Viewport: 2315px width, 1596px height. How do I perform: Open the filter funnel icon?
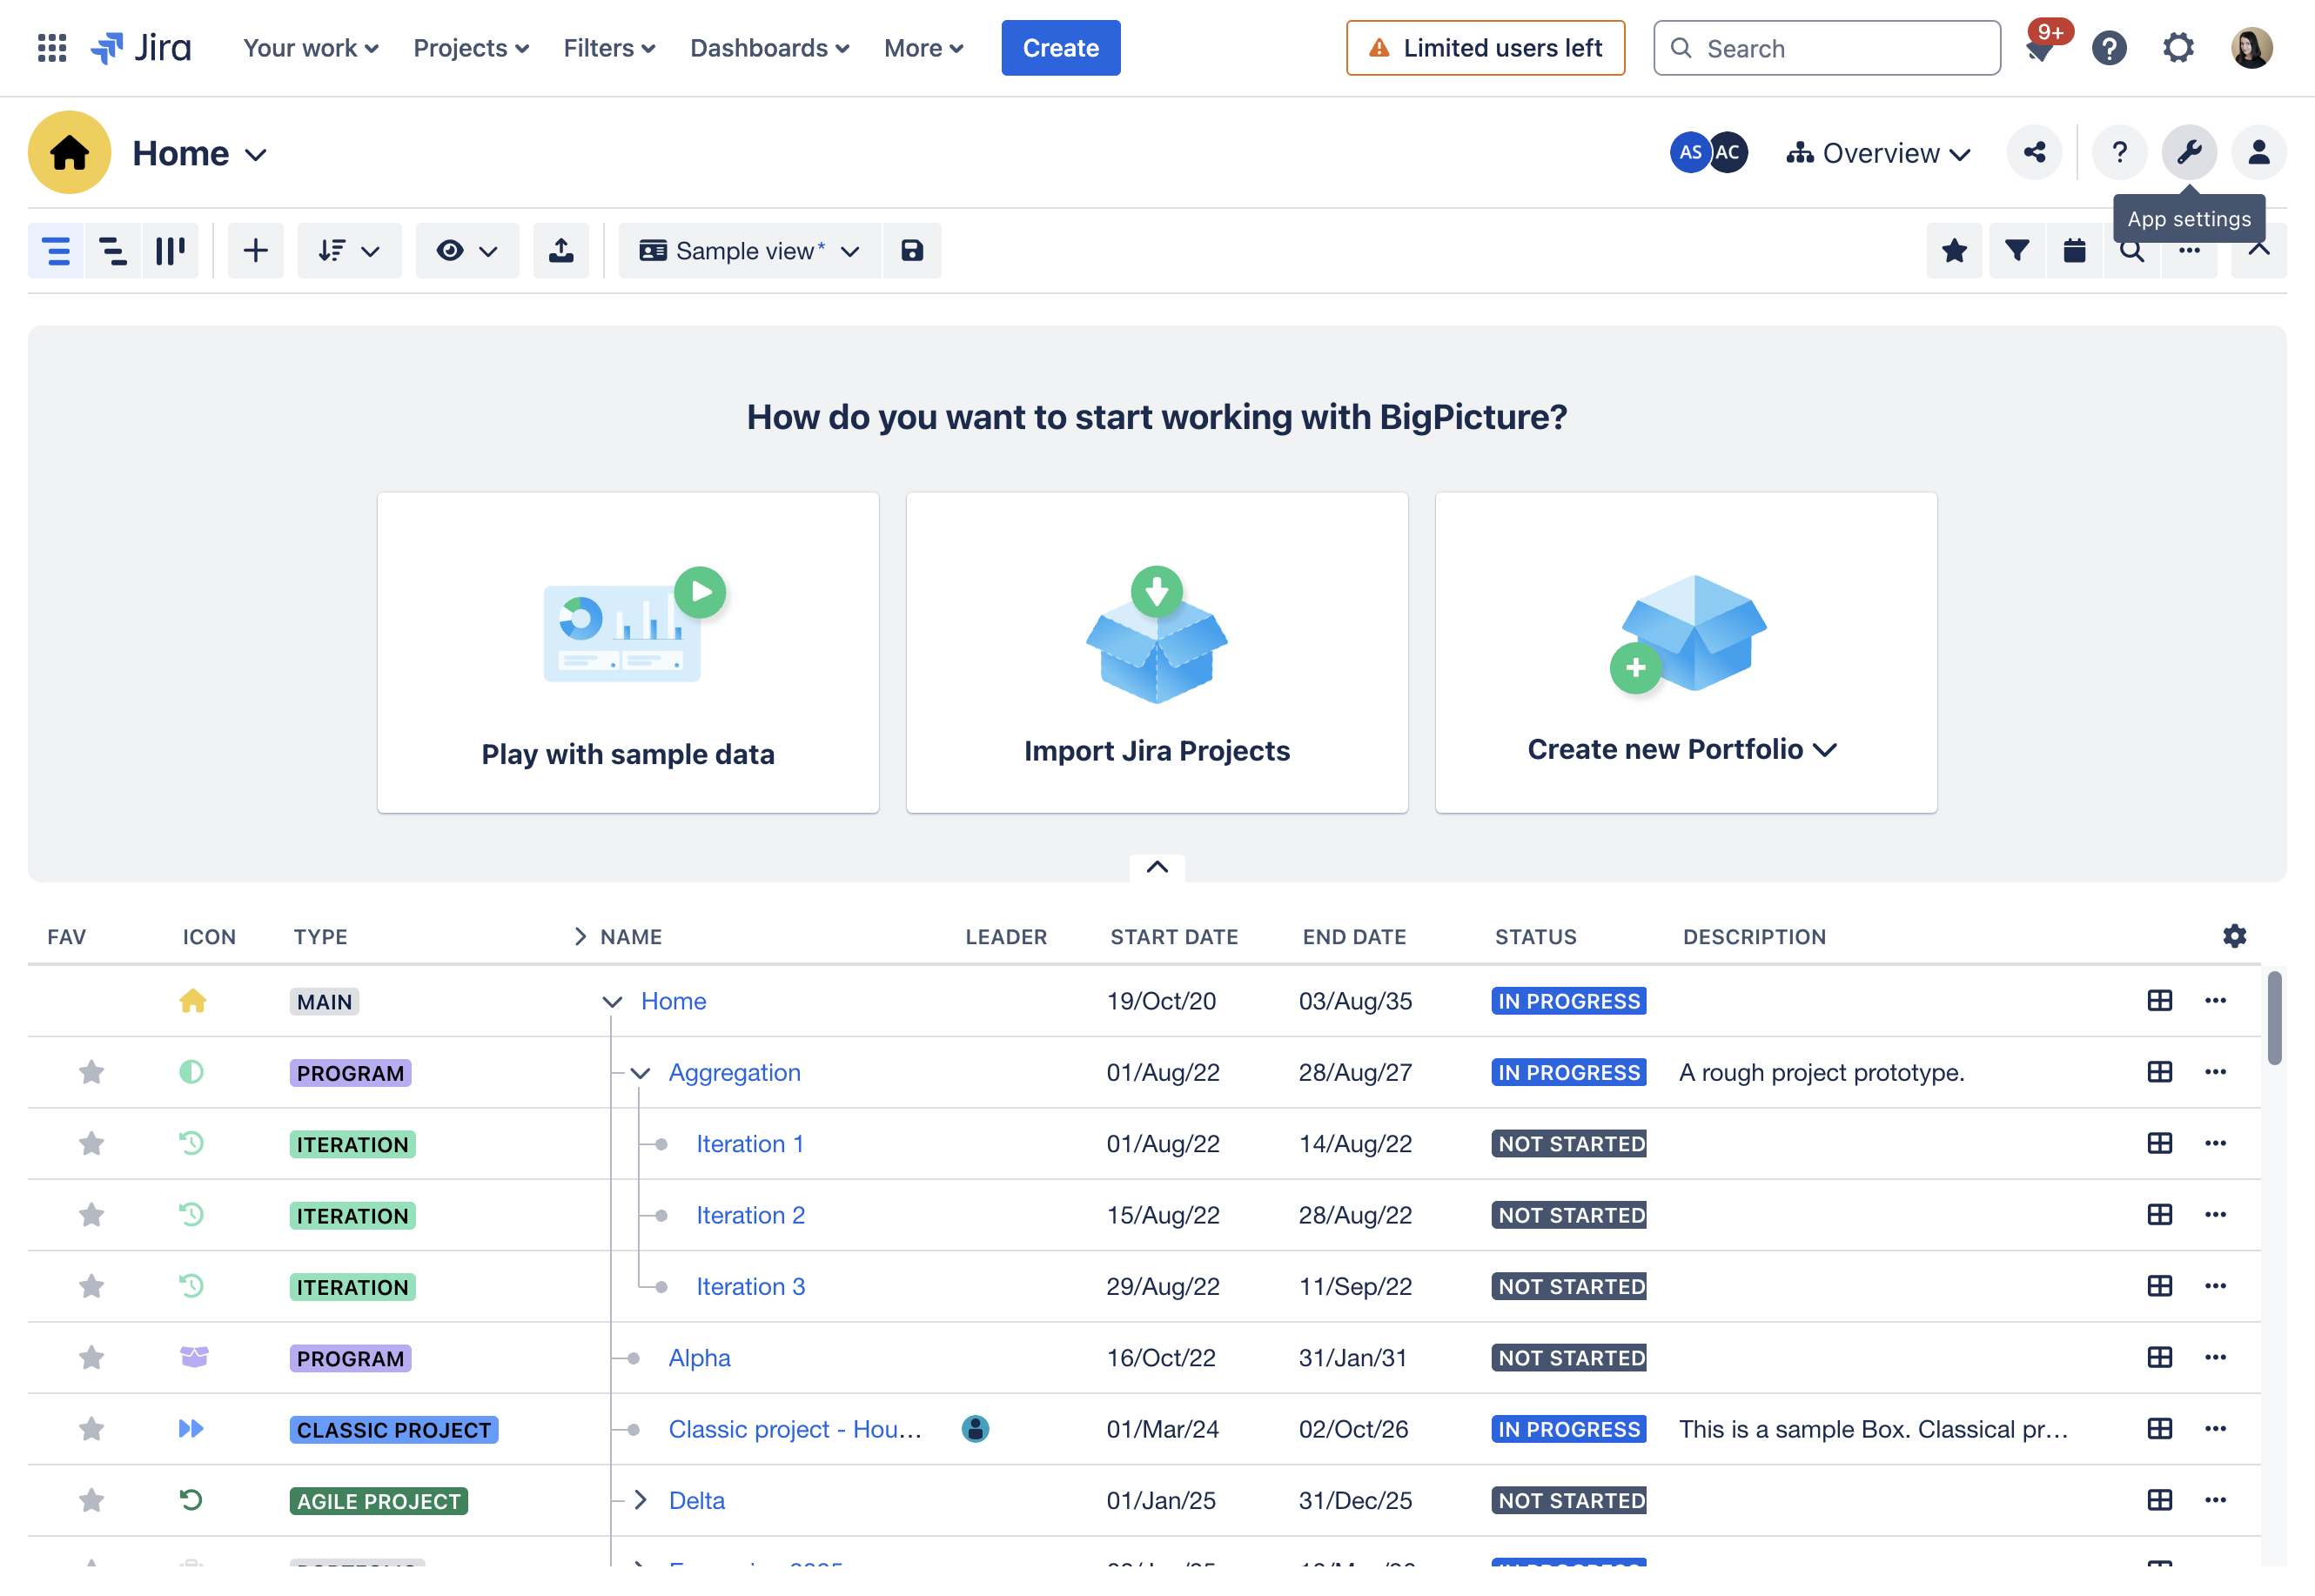pyautogui.click(x=2016, y=251)
